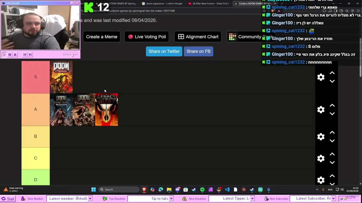Viewport: 362px width, 203px height.
Task: Skip to next track in webcam player
Action: (x=30, y=54)
